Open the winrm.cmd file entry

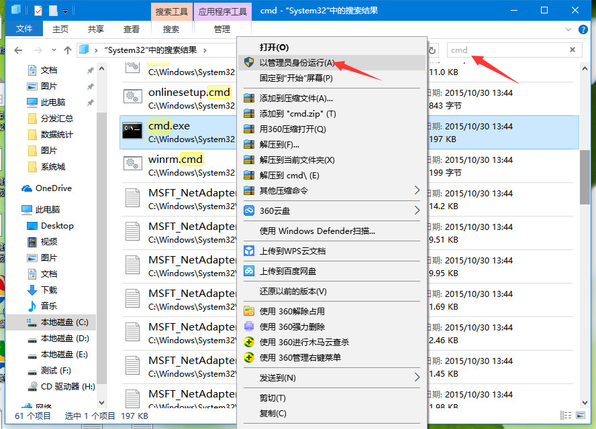pos(175,160)
